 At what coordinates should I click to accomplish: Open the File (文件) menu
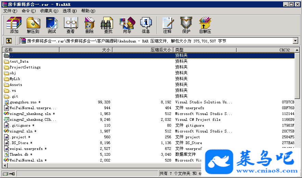click(10, 11)
